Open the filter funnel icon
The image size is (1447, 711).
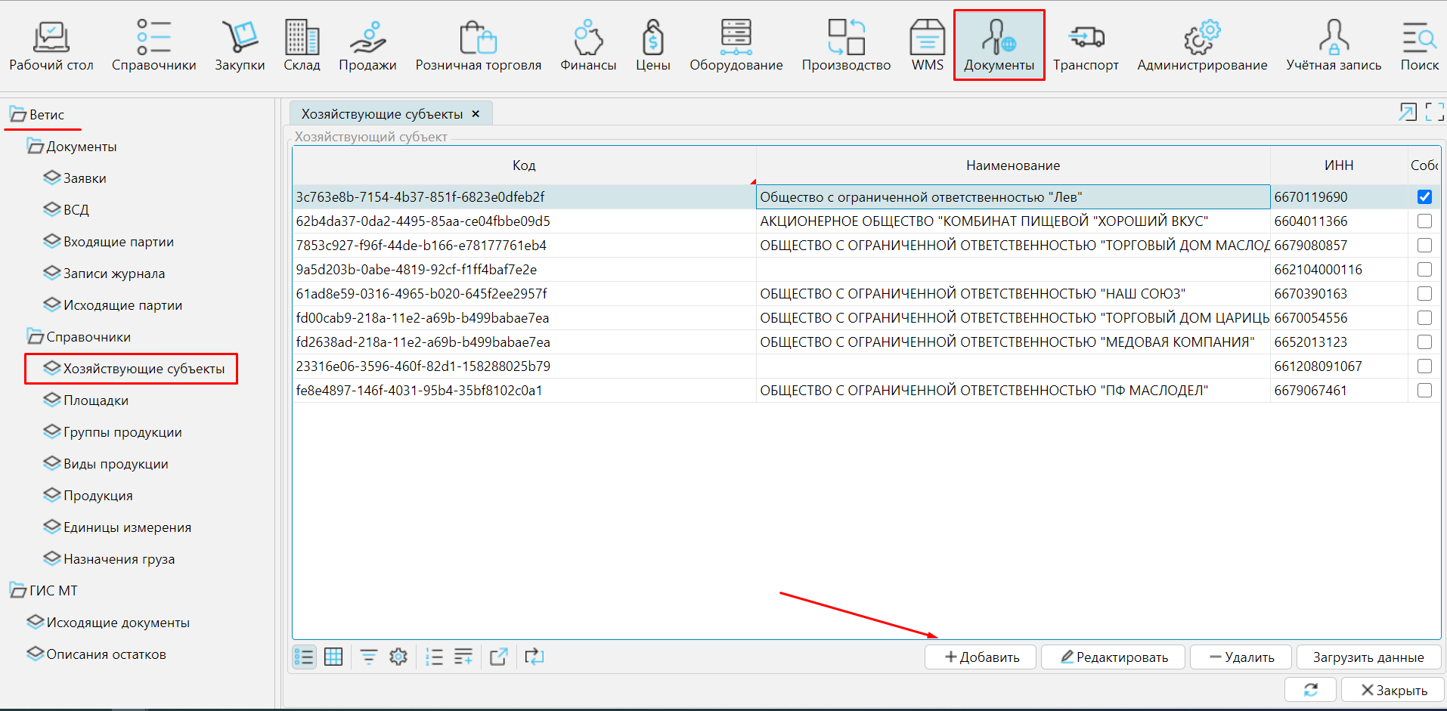368,657
